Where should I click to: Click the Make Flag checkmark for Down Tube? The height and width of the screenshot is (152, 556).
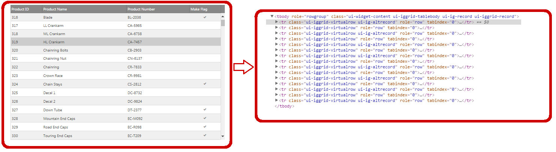click(x=205, y=110)
